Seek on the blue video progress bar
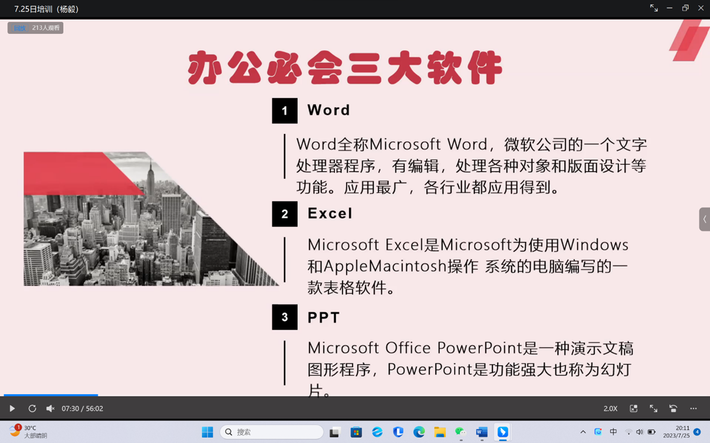The width and height of the screenshot is (710, 443). pos(51,395)
